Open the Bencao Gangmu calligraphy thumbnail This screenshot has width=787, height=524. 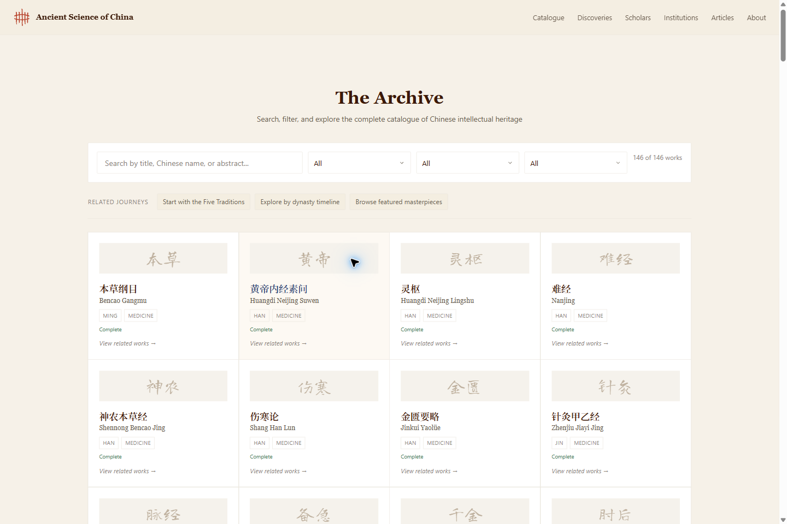[163, 258]
